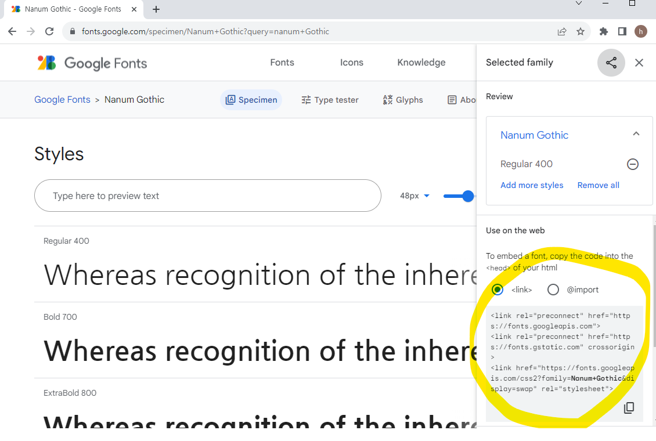Click the Google Fonts logo
Screen dimensions: 656x441
click(92, 63)
